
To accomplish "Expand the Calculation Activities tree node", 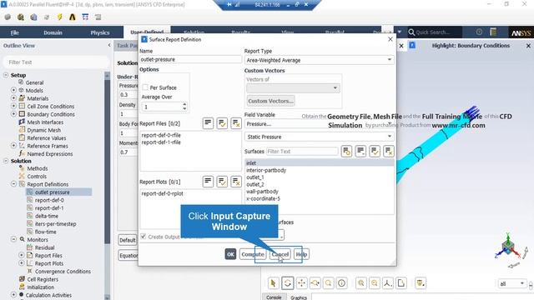I will tap(13, 295).
